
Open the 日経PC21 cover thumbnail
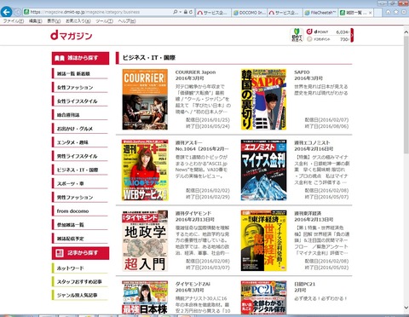click(263, 297)
